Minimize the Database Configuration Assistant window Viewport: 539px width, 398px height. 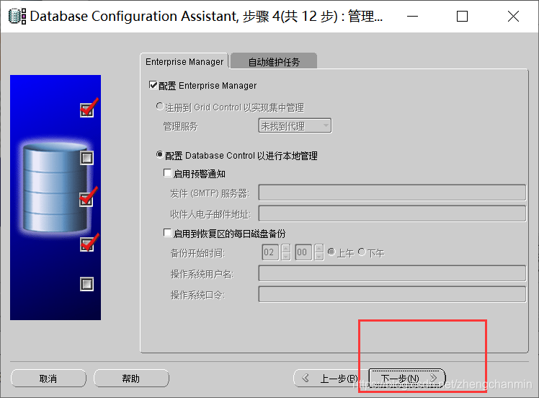click(x=412, y=16)
